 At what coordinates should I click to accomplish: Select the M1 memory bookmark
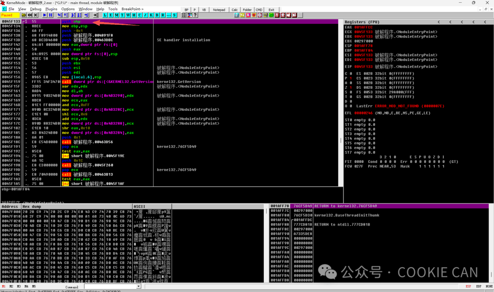click(4, 286)
